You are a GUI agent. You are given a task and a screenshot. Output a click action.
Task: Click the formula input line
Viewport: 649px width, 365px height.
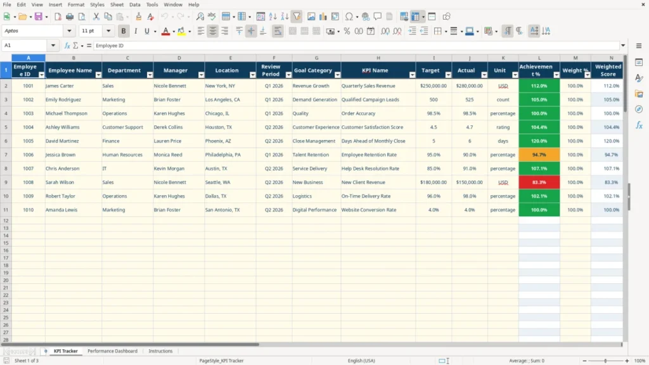point(356,46)
